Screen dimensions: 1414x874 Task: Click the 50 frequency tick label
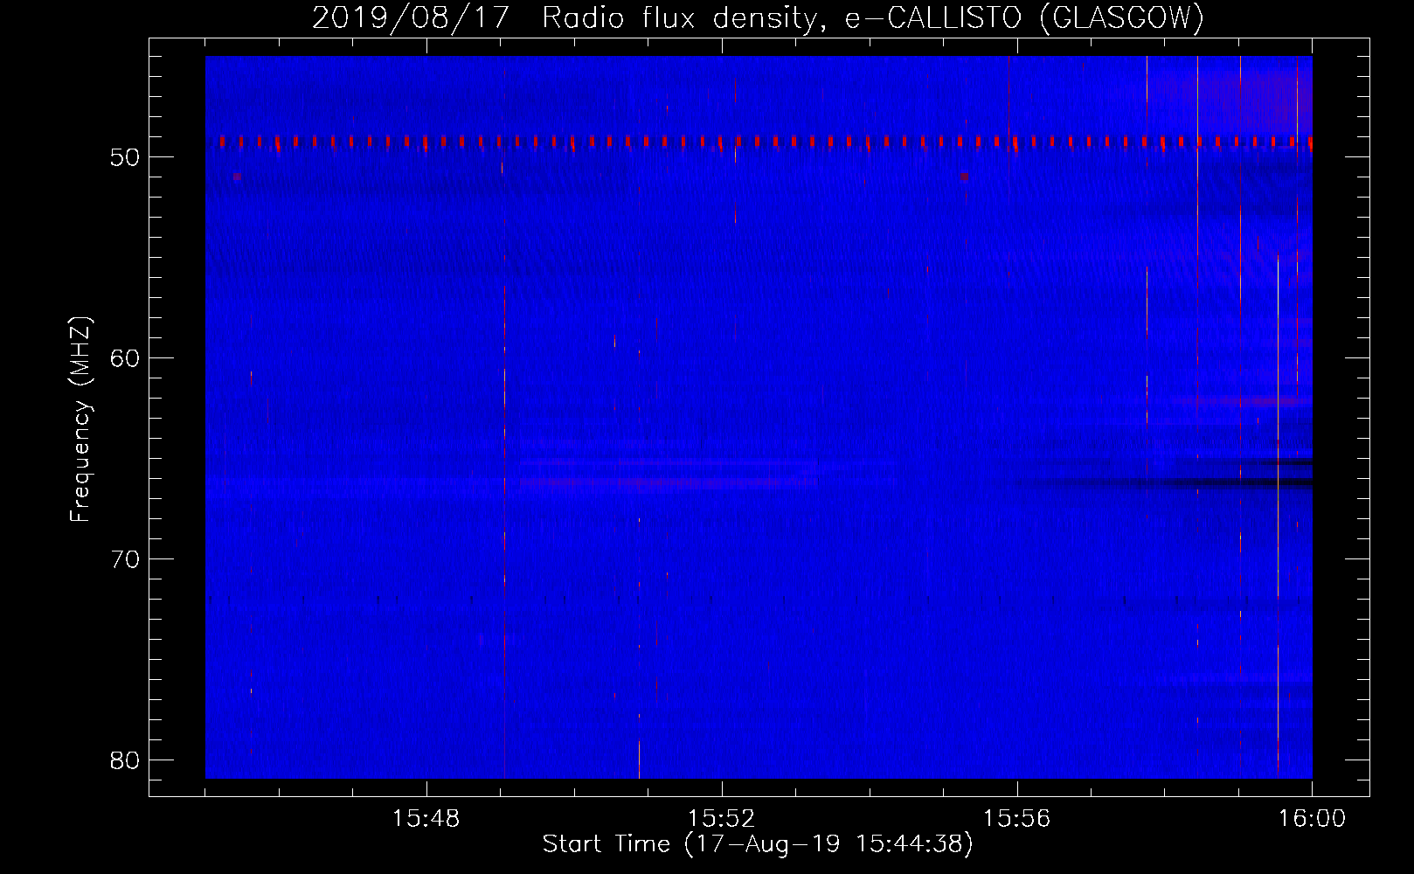[x=126, y=158]
